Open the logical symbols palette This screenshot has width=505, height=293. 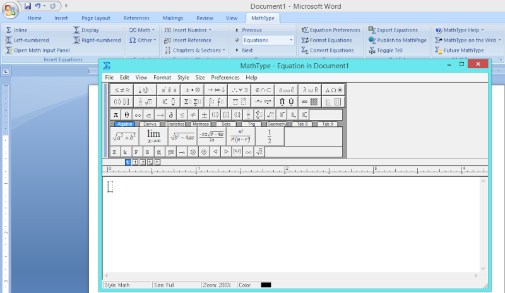[239, 90]
